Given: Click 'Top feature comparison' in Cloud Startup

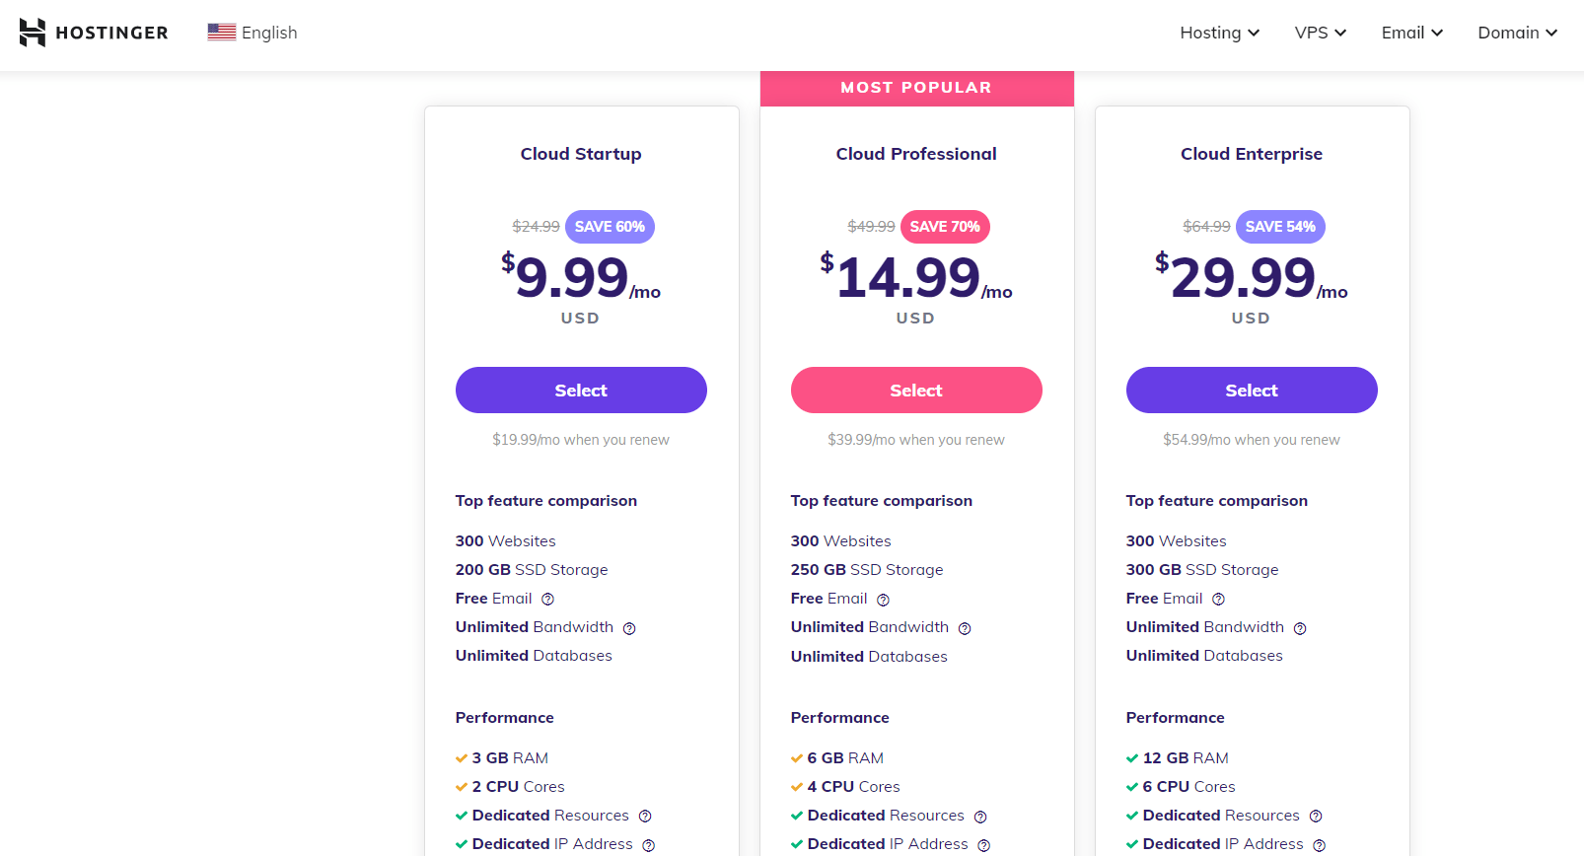Looking at the screenshot, I should click(x=546, y=501).
